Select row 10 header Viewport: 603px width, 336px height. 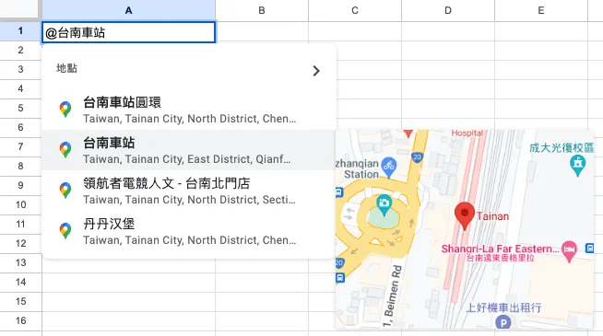20,204
